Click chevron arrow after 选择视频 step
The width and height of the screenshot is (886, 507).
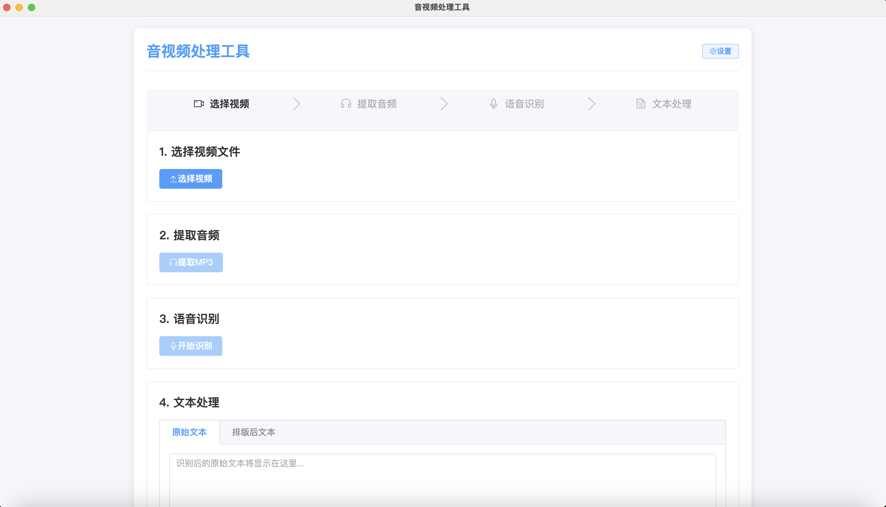[x=297, y=104]
